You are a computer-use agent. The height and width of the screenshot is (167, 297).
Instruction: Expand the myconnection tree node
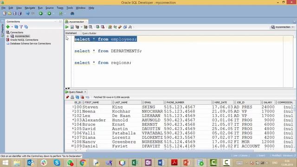8,36
